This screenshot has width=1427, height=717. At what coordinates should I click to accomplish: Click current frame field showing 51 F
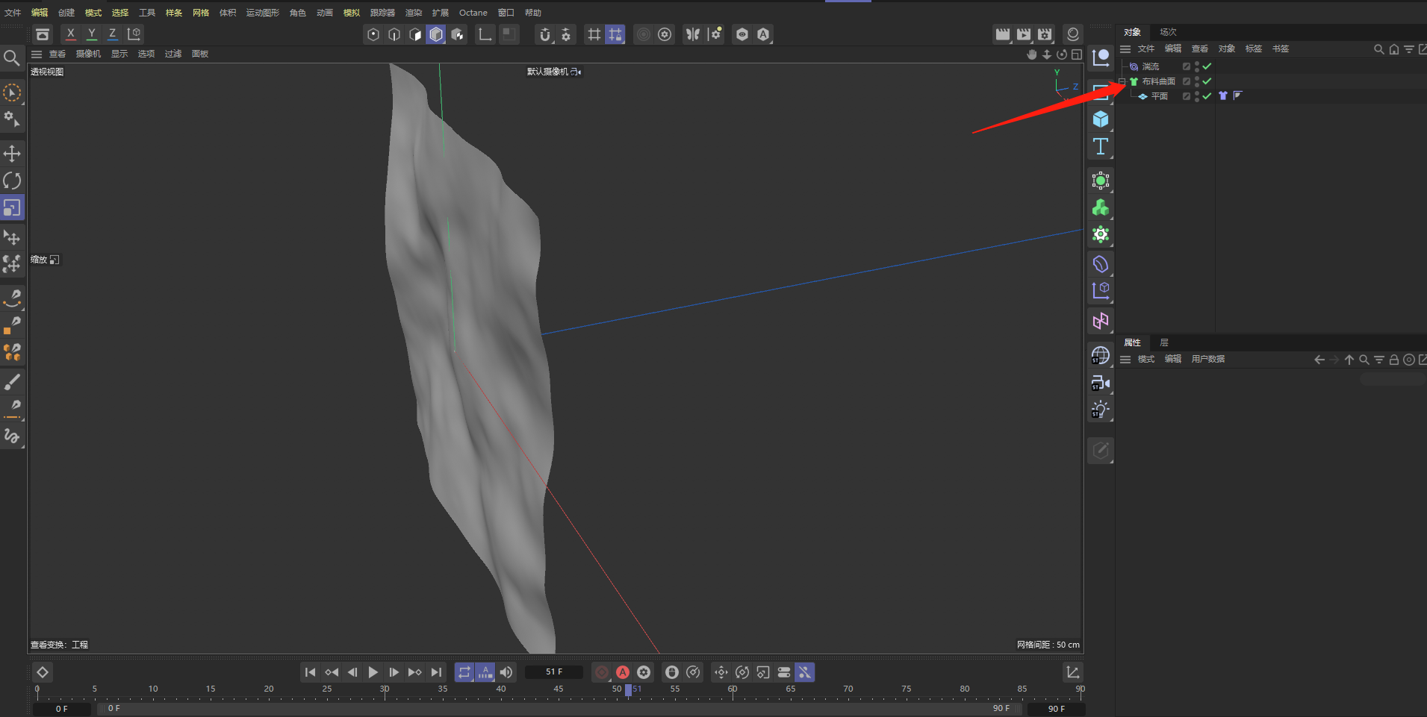coord(554,672)
